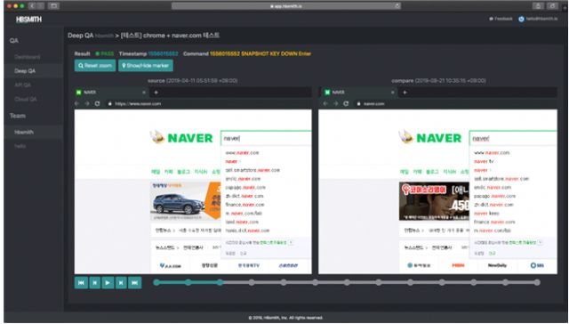The height and width of the screenshot is (324, 569).
Task: Skip to last snapshot playback button
Action: 134,282
